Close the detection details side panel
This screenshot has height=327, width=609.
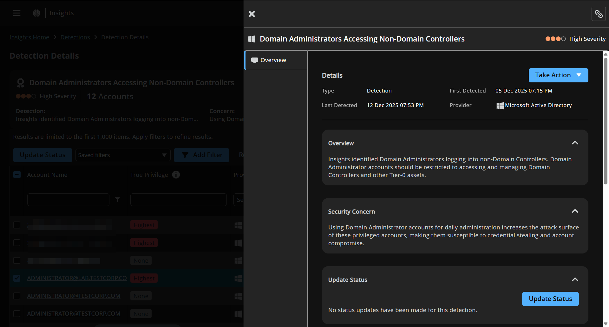252,14
